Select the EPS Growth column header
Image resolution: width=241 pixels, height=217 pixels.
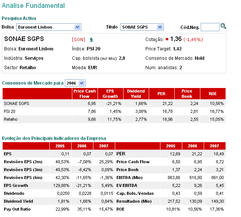(x=110, y=93)
